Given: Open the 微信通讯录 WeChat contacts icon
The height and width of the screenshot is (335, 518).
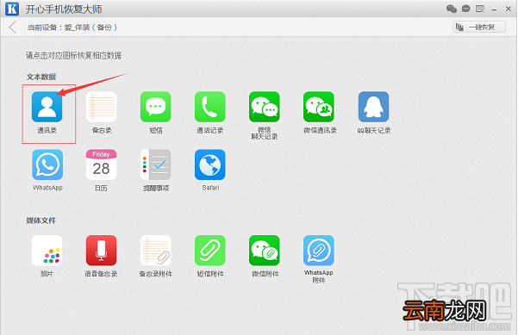Looking at the screenshot, I should click(x=319, y=107).
